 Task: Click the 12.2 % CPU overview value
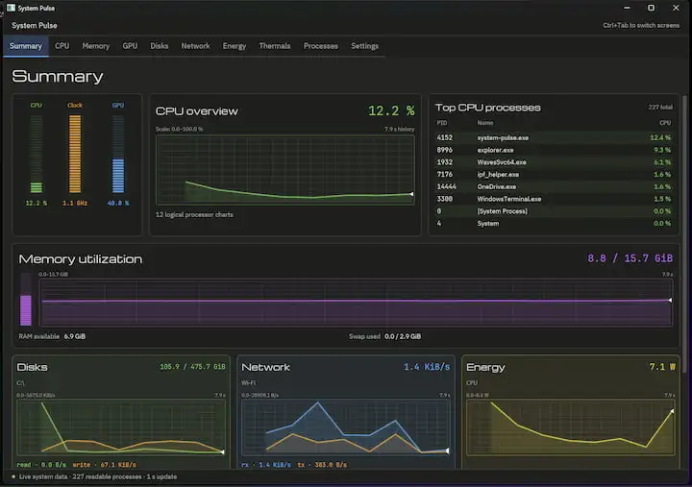tap(391, 110)
